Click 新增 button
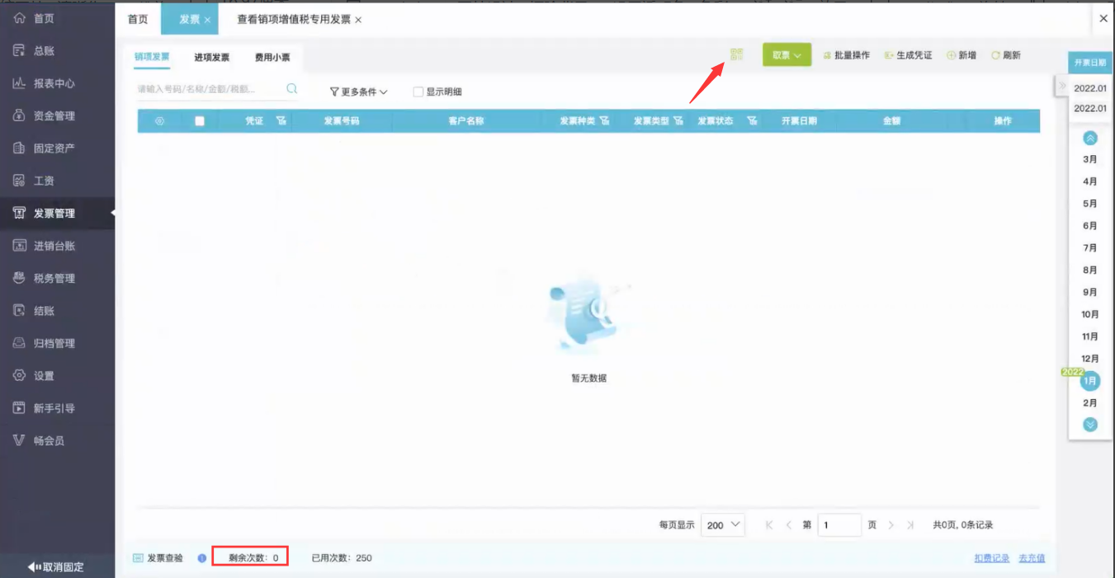This screenshot has height=578, width=1115. [961, 55]
